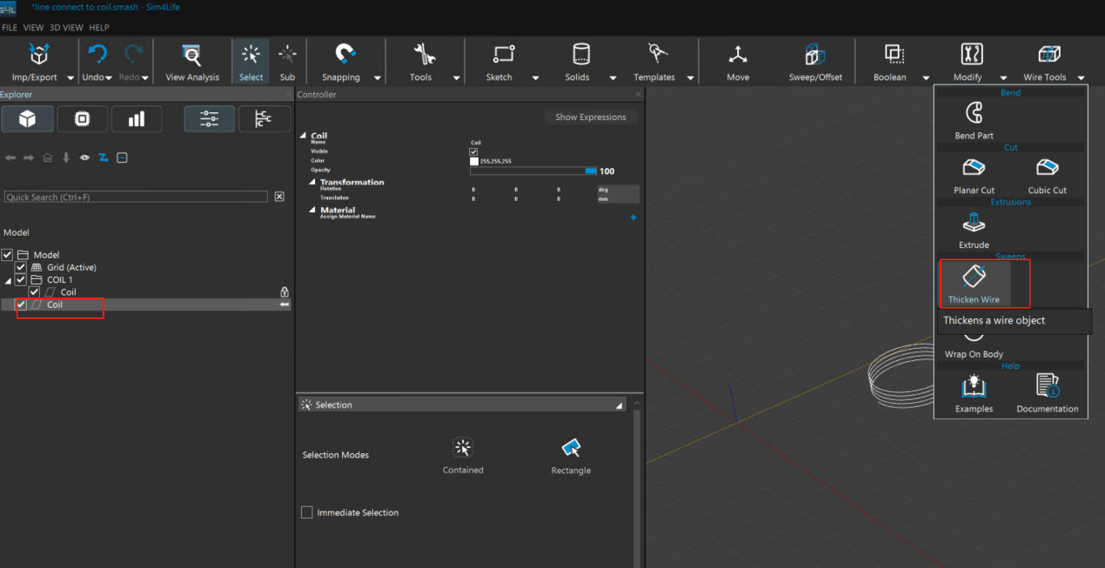Open the FILE menu
1105x568 pixels.
point(10,28)
